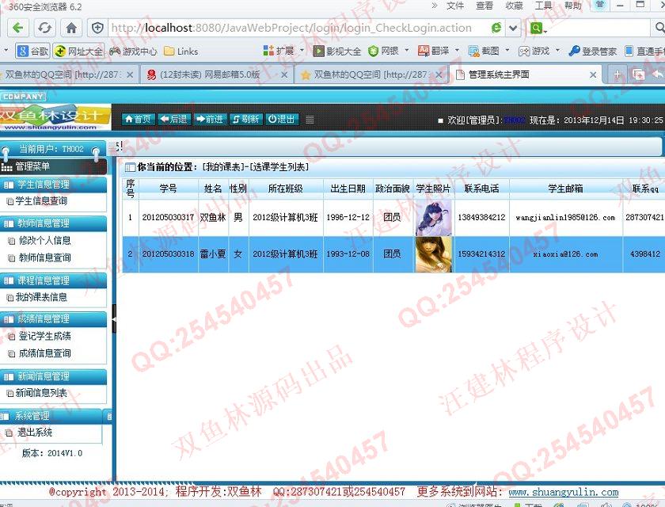Click the 所在班级 column header
665x507 pixels.
pyautogui.click(x=286, y=189)
